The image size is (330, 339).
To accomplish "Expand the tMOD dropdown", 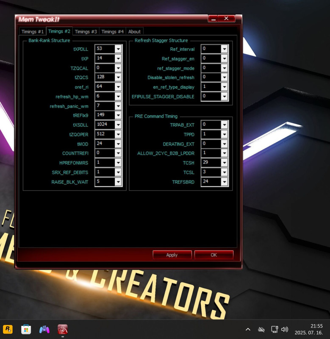I will [118, 144].
